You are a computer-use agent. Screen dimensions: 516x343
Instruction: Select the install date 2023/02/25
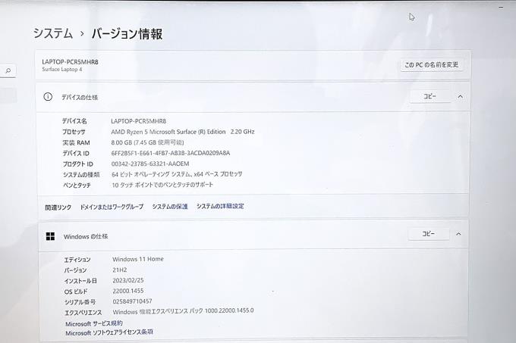pos(128,280)
